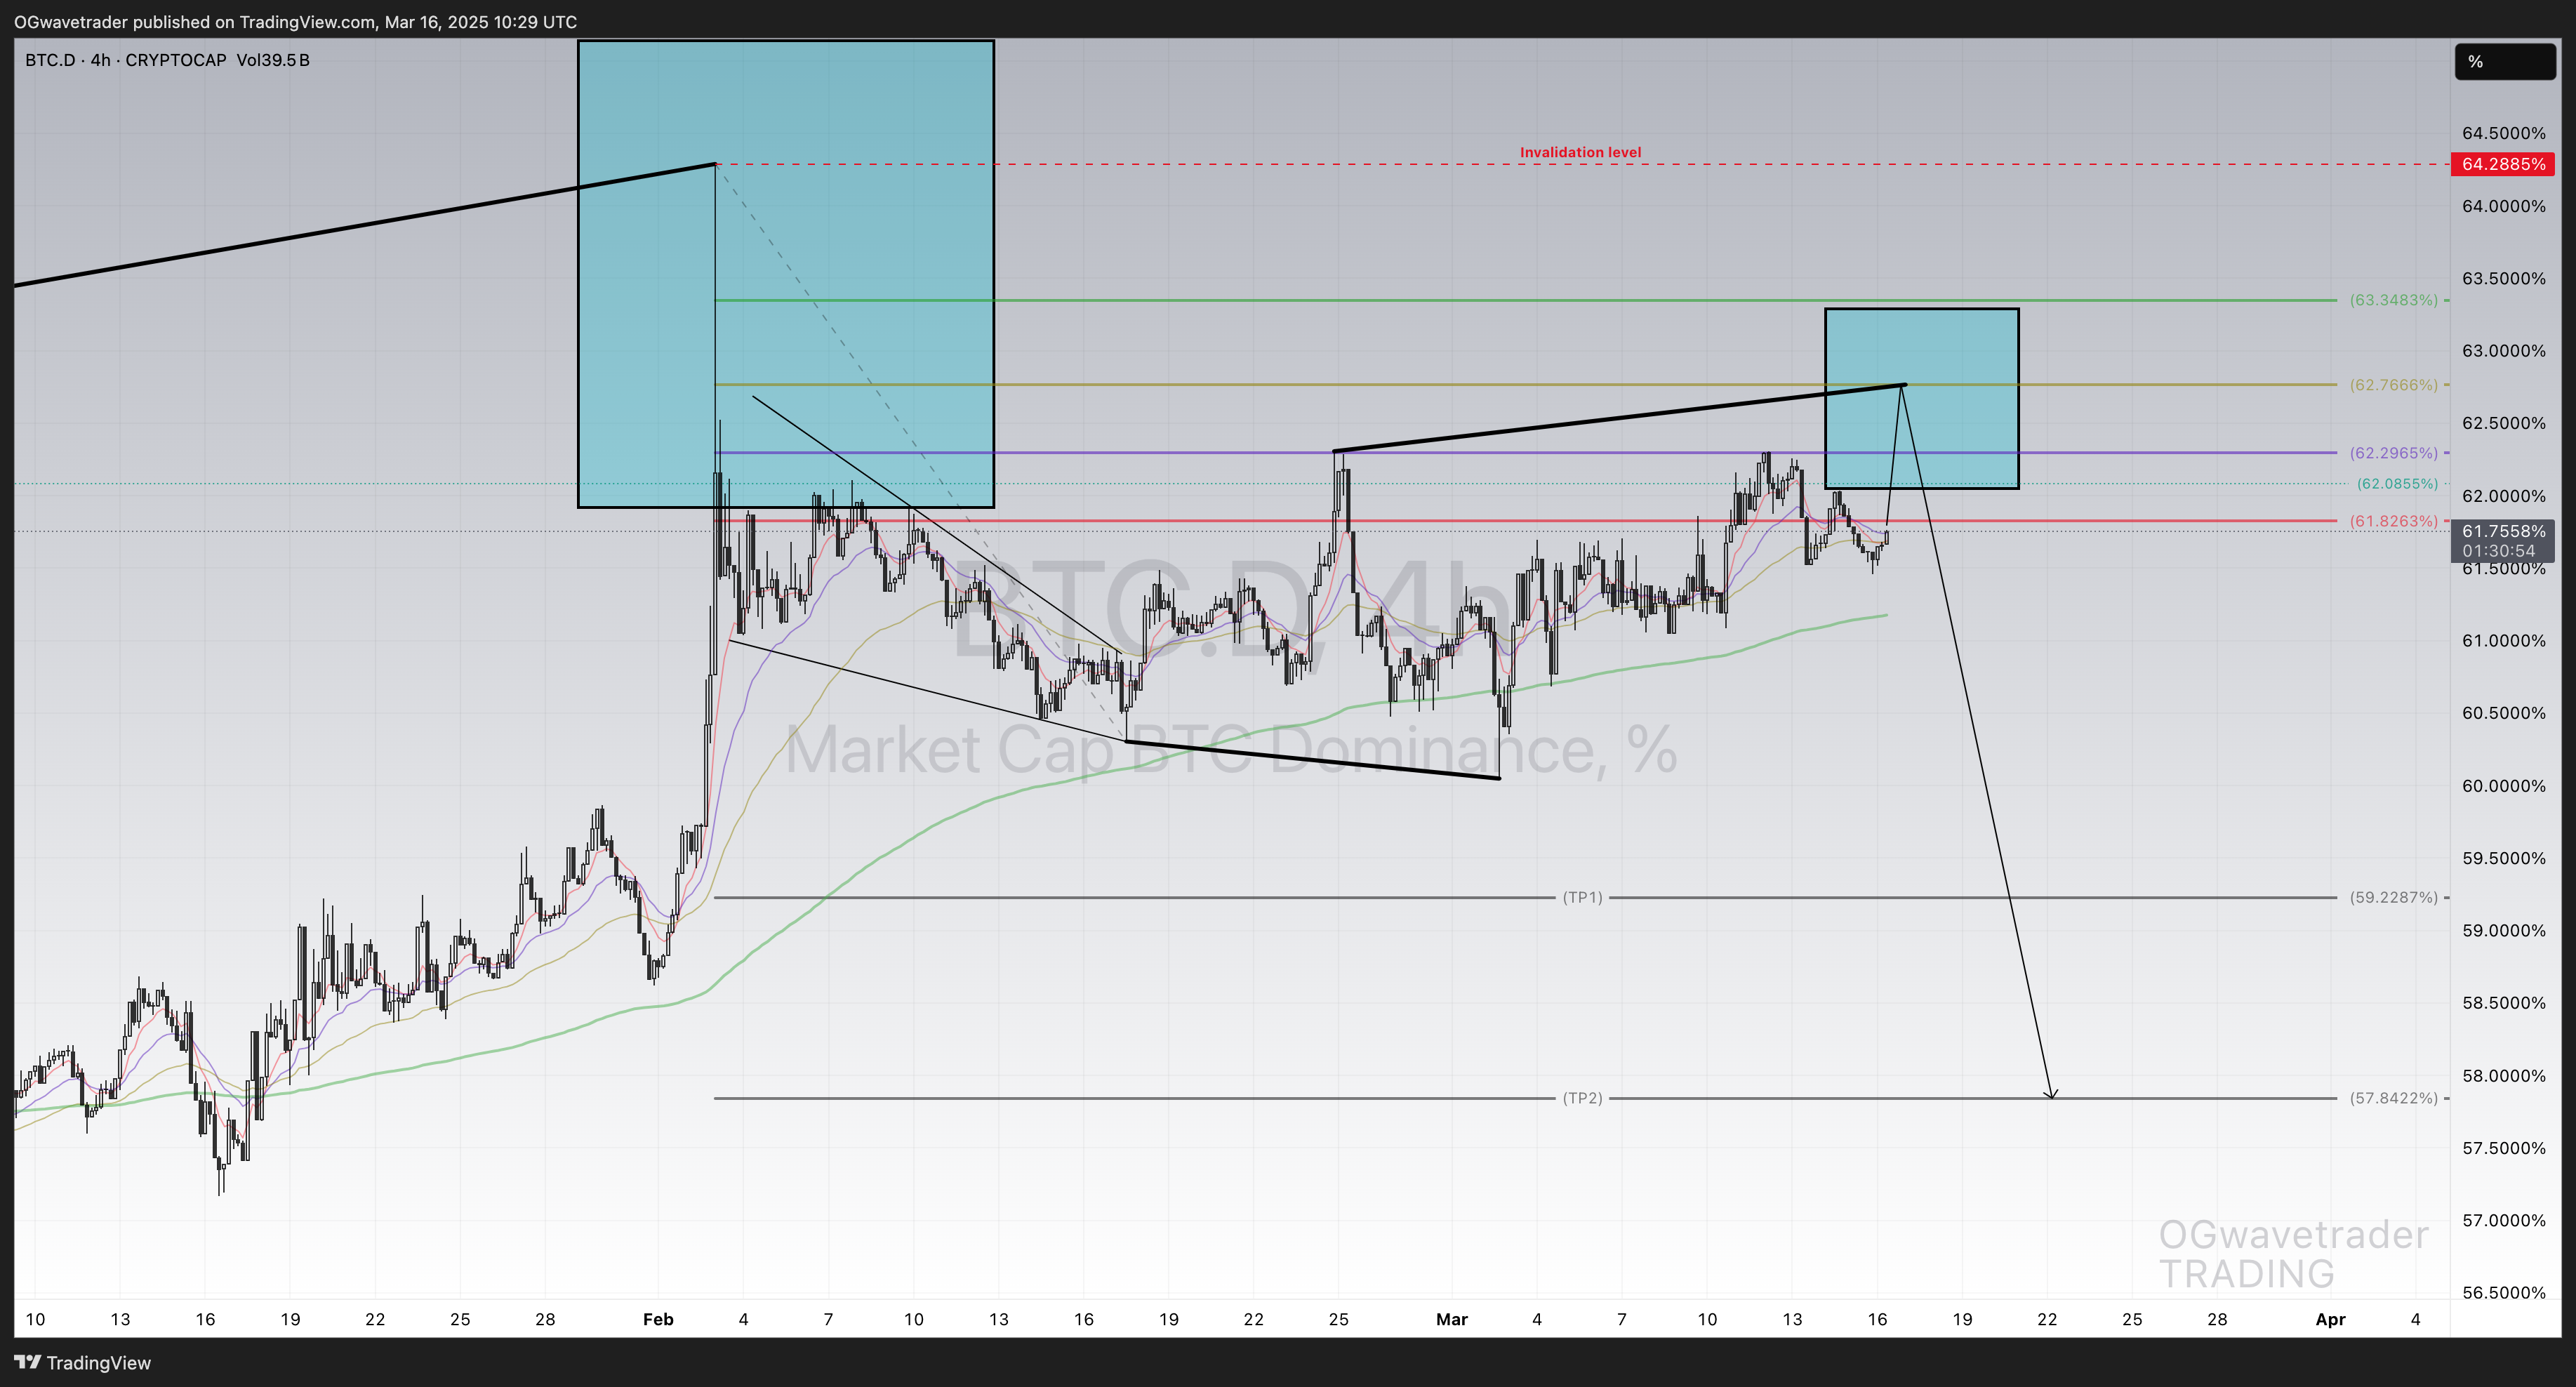Screen dimensions: 2576x1387
Task: Click the TradingView.com text in header
Action: tap(307, 22)
